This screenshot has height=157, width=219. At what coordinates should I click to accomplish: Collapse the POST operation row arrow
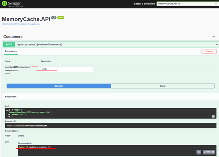point(217,45)
